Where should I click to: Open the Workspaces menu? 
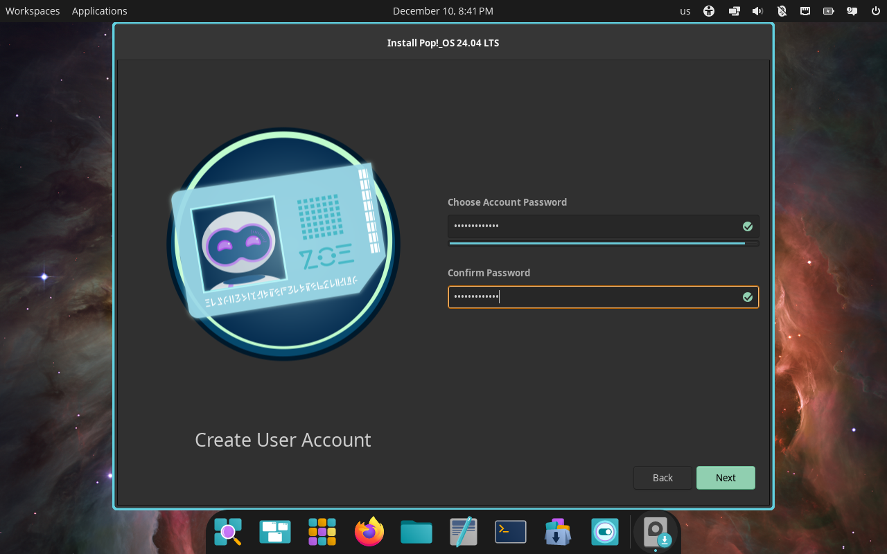click(x=32, y=10)
